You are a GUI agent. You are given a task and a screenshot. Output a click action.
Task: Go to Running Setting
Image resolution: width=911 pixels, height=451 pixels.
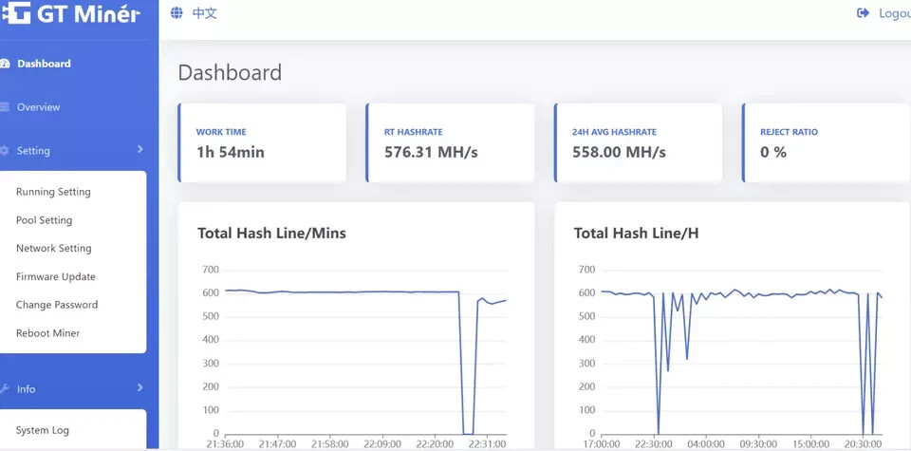(53, 192)
